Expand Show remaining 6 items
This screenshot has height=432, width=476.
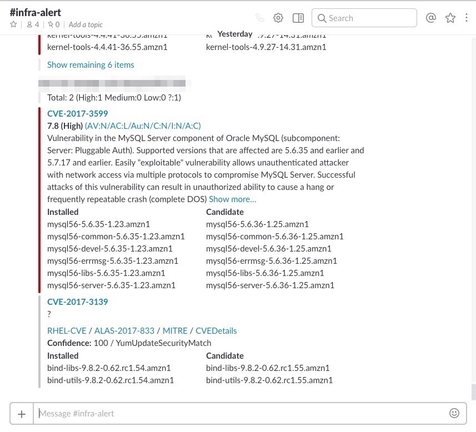click(91, 64)
